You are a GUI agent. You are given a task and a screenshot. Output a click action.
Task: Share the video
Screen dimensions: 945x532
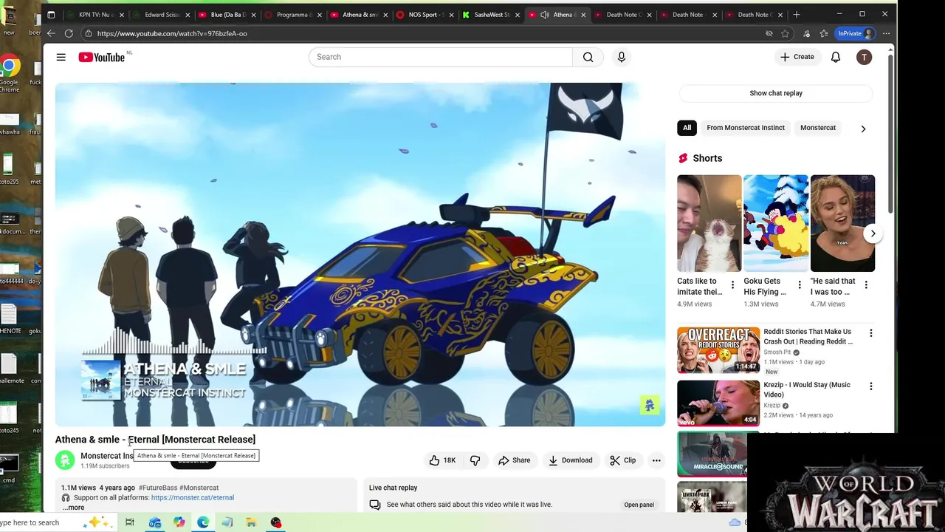point(514,460)
